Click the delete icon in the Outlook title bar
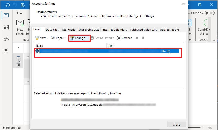The height and width of the screenshot is (130, 218). point(23,5)
